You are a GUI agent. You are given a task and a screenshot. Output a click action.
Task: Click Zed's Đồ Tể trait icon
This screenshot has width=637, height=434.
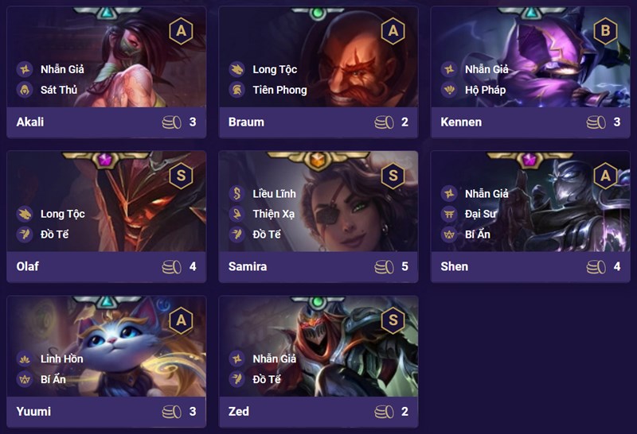(236, 379)
